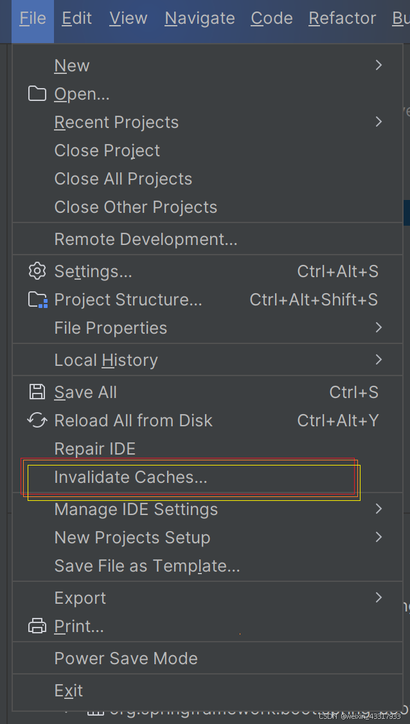The width and height of the screenshot is (410, 724).
Task: Click Exit at the menu bottom
Action: coord(208,691)
